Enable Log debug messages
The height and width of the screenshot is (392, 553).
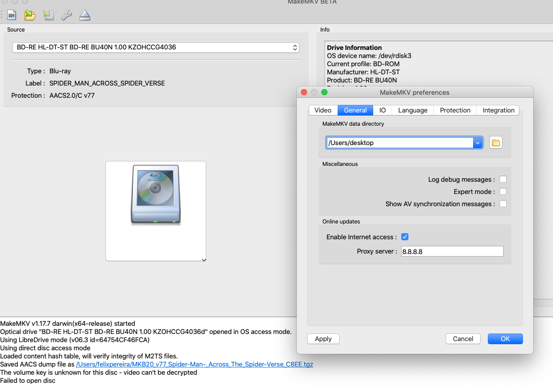pos(503,179)
